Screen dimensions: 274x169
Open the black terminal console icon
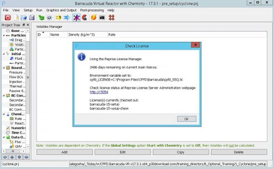coord(102,17)
